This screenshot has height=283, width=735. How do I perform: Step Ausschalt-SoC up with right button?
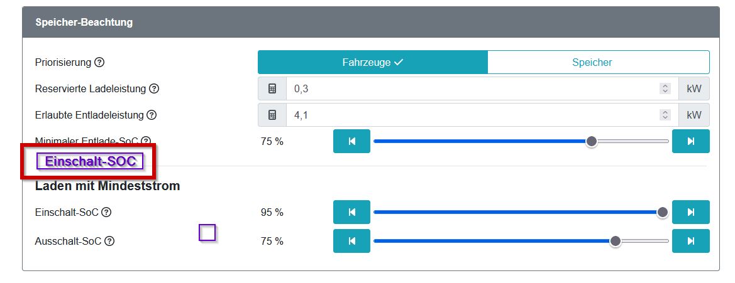pyautogui.click(x=690, y=242)
